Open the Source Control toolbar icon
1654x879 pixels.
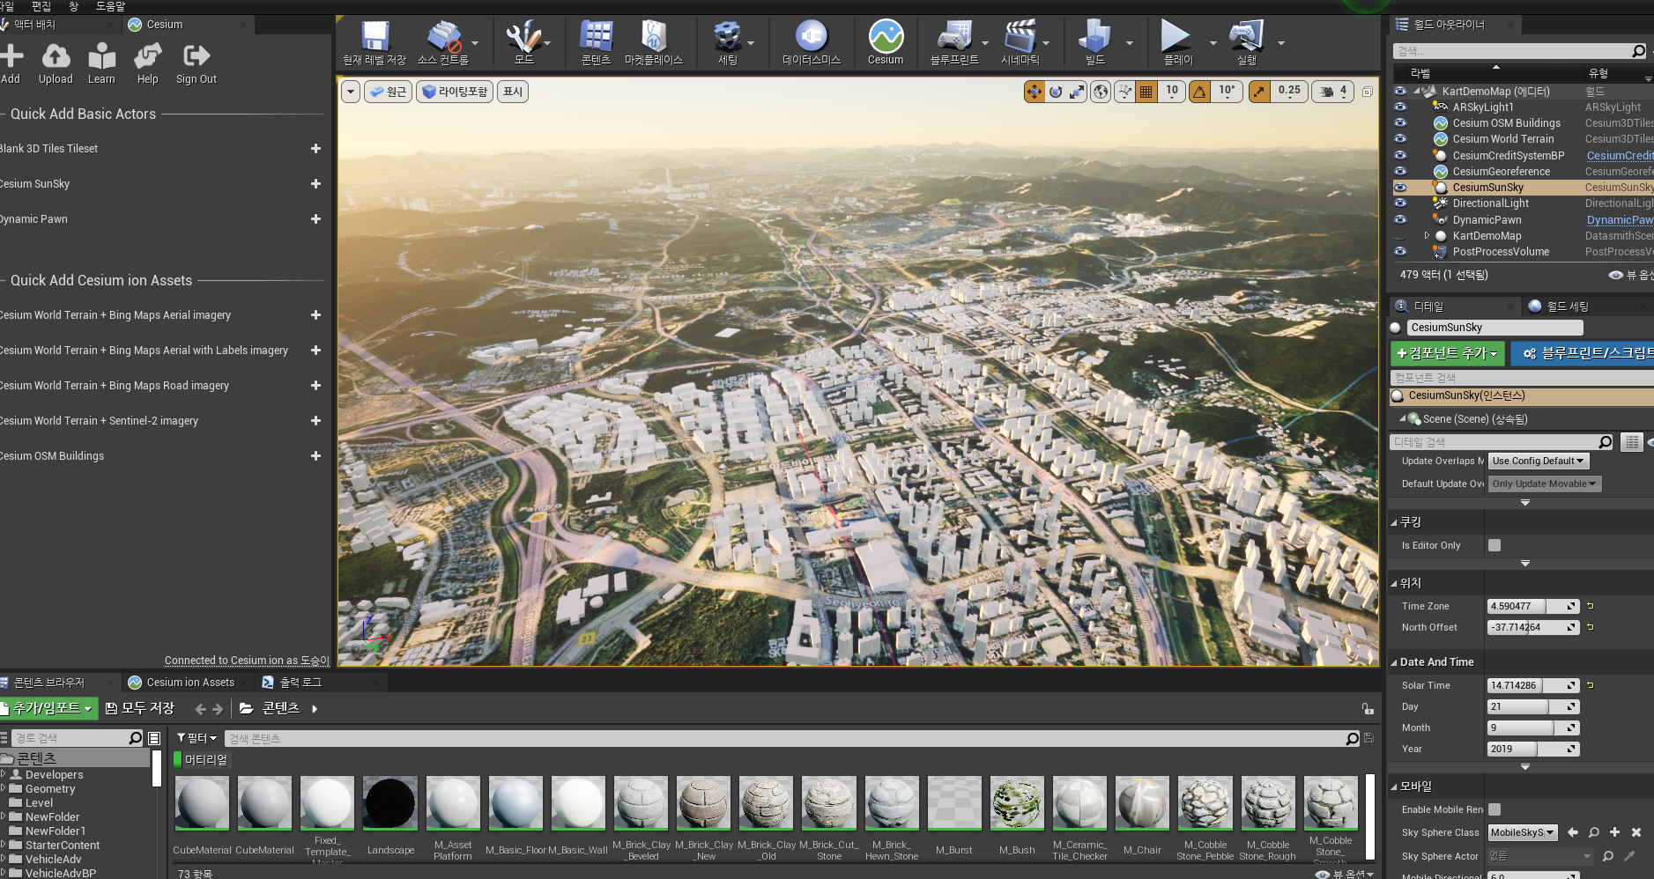click(x=443, y=42)
